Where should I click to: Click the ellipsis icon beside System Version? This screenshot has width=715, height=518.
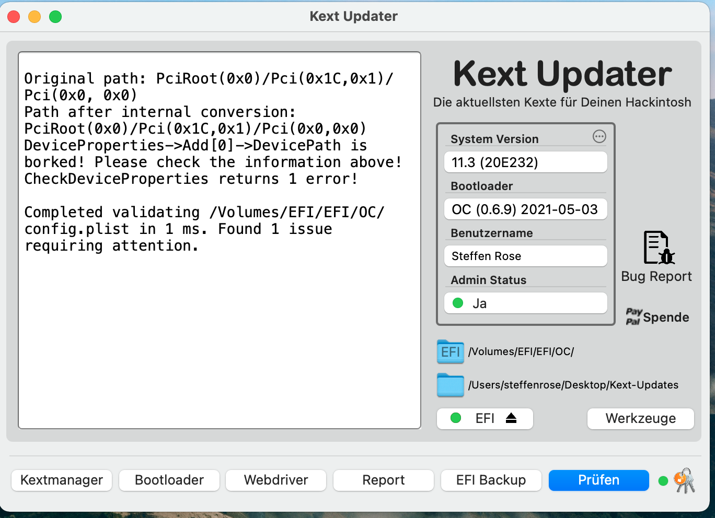599,137
